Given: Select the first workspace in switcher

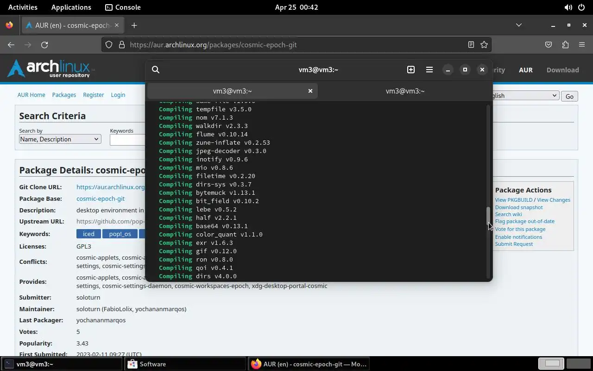Looking at the screenshot, I should click(x=551, y=364).
